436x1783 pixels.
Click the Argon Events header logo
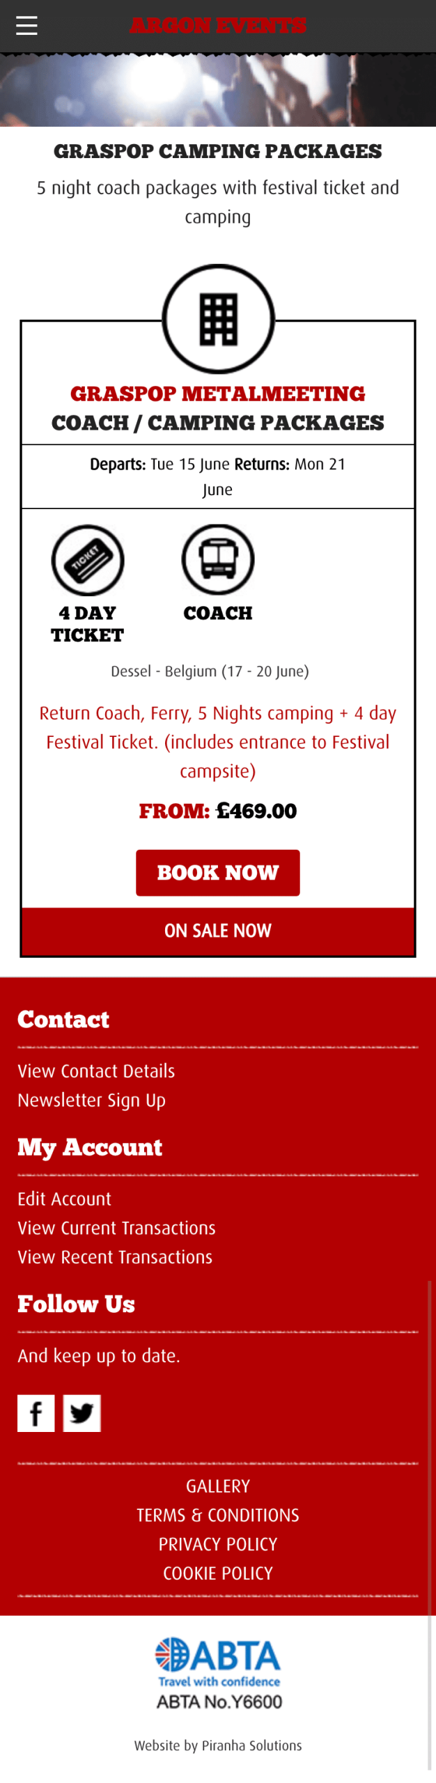(218, 26)
